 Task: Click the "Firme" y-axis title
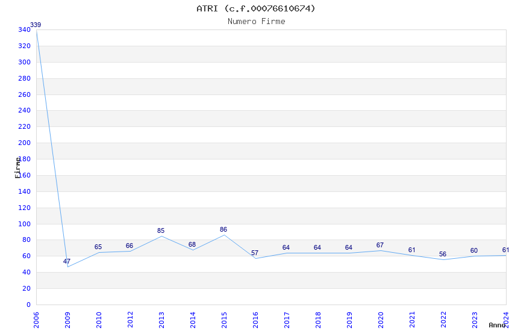pyautogui.click(x=17, y=168)
